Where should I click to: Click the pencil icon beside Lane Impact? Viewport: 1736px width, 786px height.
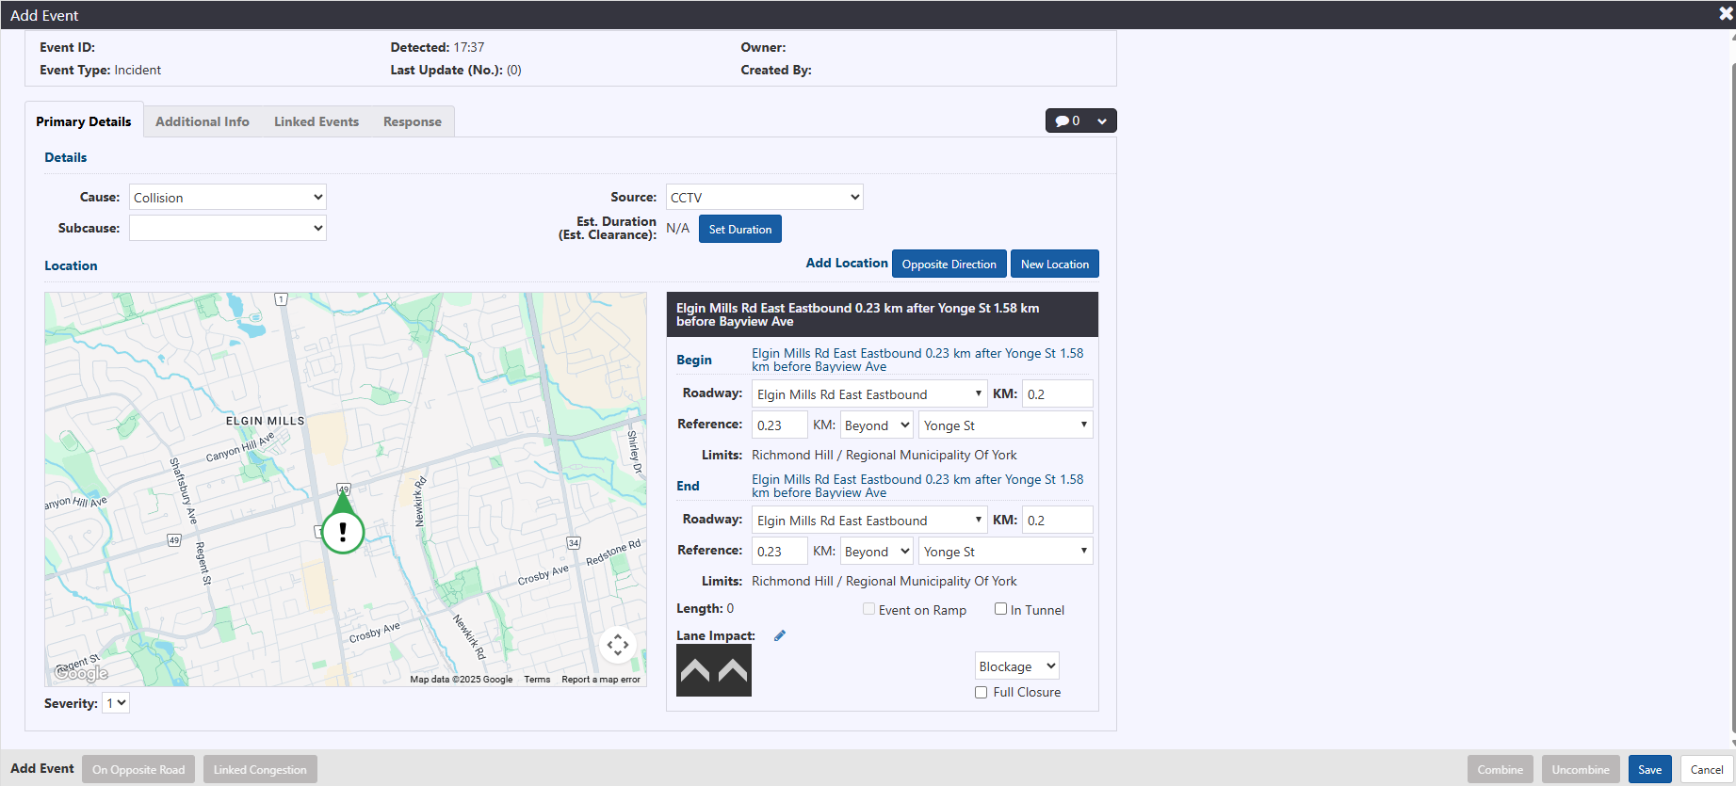780,636
